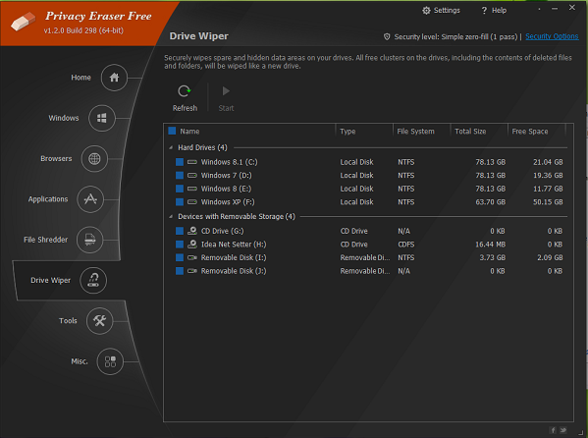This screenshot has height=438, width=588.
Task: Click the Facebook icon at bottom right
Action: click(x=553, y=430)
